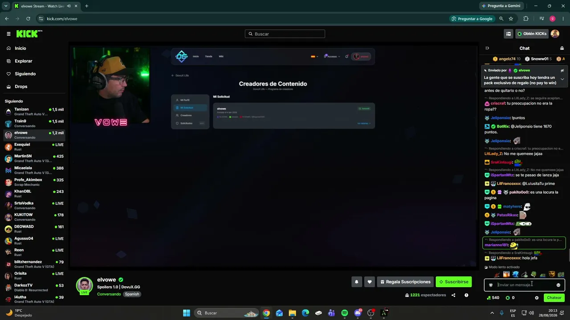Screen dimensions: 570x320
Task: Open Train9's channel in the sidebar
Action: pos(34,124)
